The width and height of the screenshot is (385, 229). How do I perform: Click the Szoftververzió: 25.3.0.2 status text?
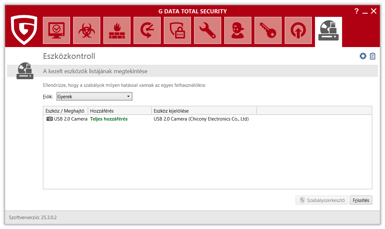[x=33, y=218]
